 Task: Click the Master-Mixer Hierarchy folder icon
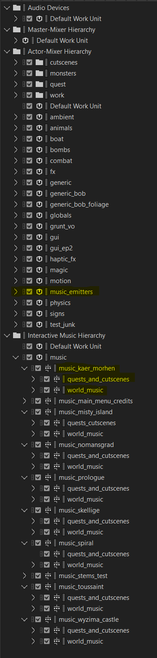tap(17, 30)
